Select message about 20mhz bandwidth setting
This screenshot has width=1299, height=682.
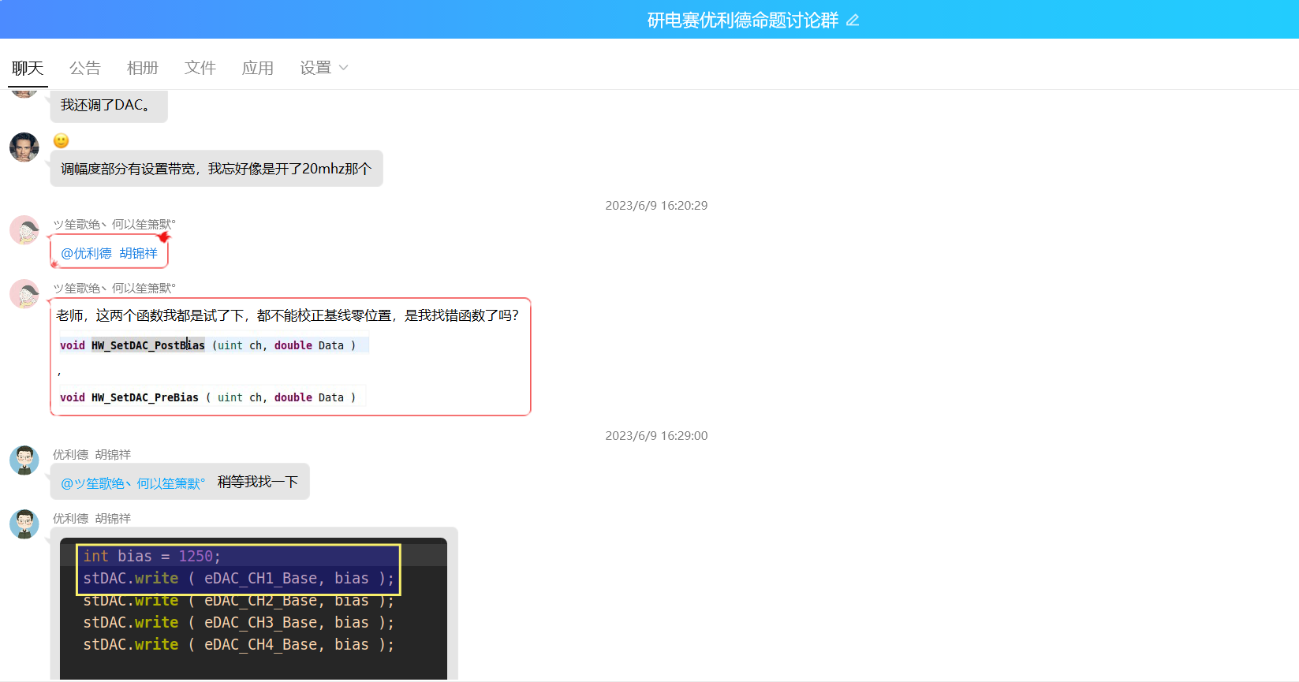pyautogui.click(x=216, y=169)
